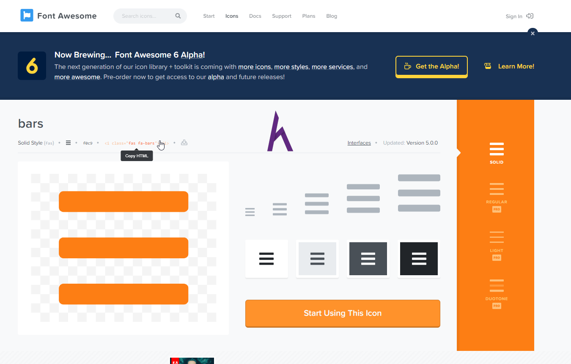The height and width of the screenshot is (364, 571).
Task: Click Get the Alpha! button
Action: (x=431, y=66)
